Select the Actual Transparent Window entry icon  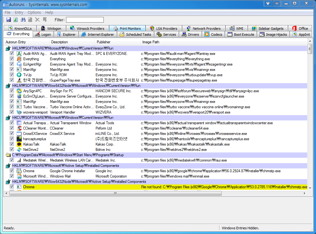(x=19, y=123)
